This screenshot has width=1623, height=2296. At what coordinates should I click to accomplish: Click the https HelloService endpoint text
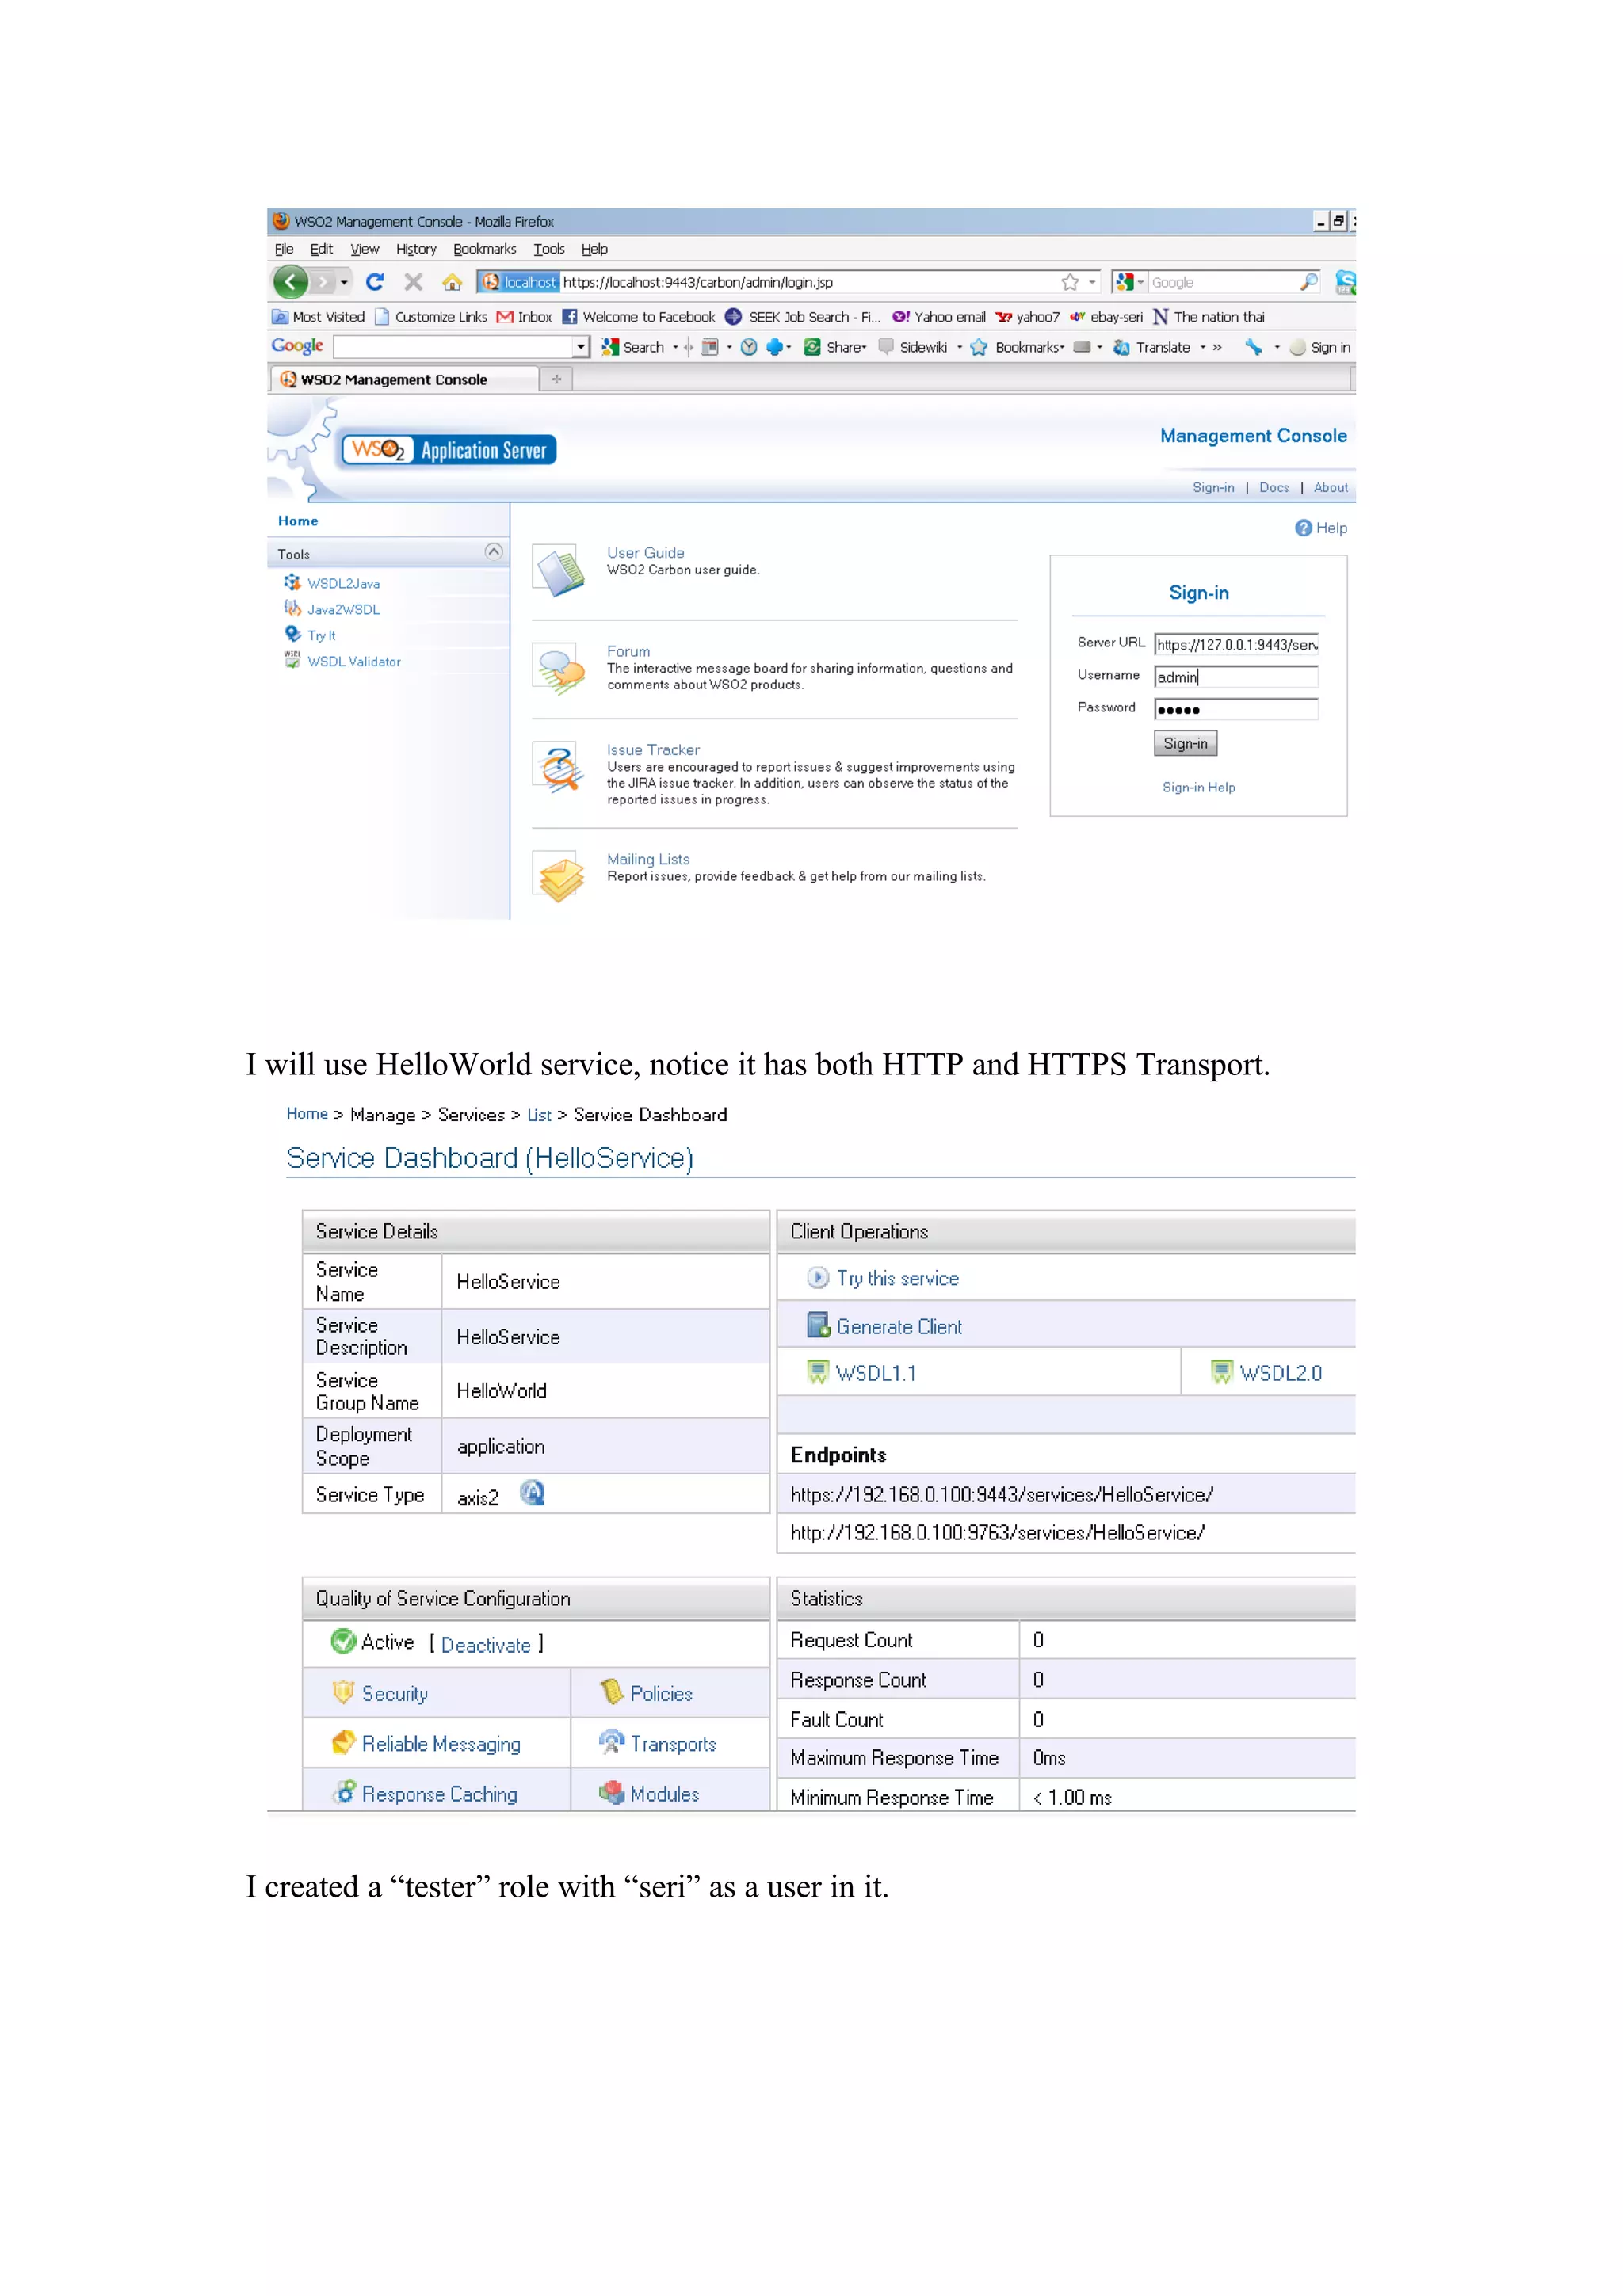coord(1001,1494)
